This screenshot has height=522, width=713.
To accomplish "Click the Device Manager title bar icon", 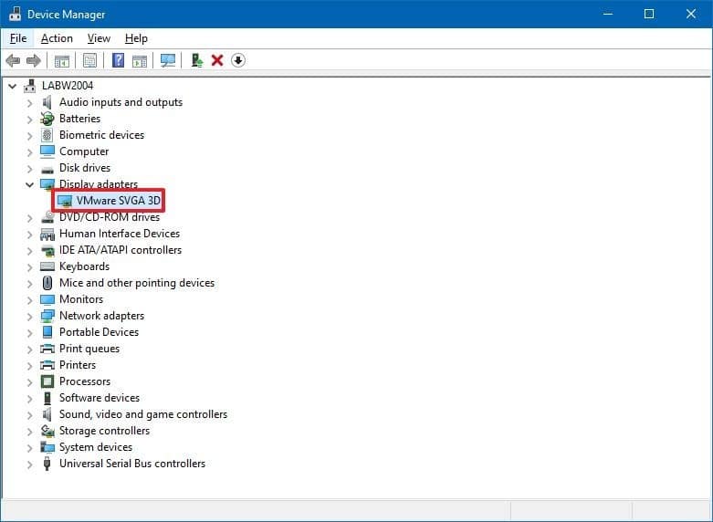I will click(15, 14).
